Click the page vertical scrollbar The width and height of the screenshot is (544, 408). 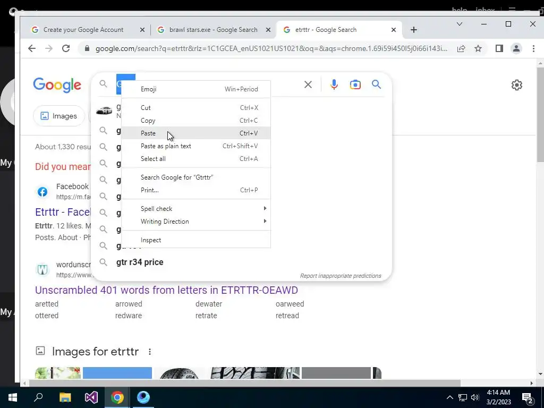coord(540,115)
